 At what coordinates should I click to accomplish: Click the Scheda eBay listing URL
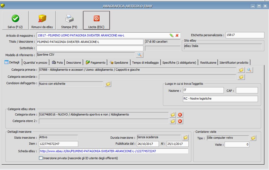(x=98, y=151)
